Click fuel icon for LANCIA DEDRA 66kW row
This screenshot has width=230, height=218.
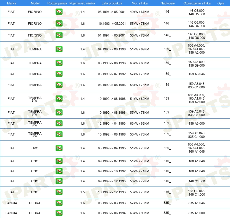click(59, 213)
